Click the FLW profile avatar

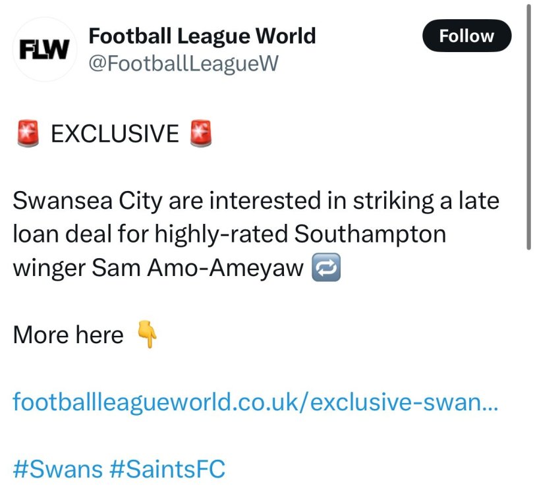coord(45,51)
